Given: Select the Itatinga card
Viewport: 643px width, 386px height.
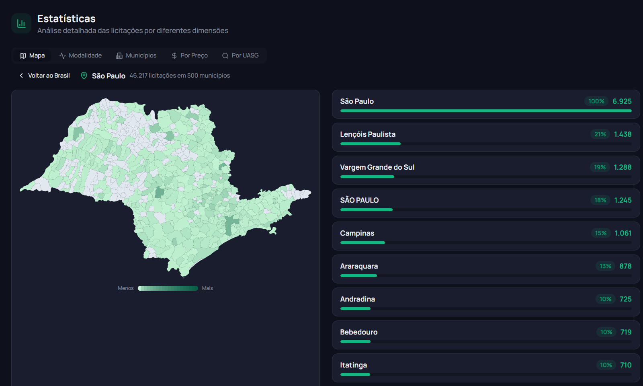Looking at the screenshot, I should [x=486, y=368].
